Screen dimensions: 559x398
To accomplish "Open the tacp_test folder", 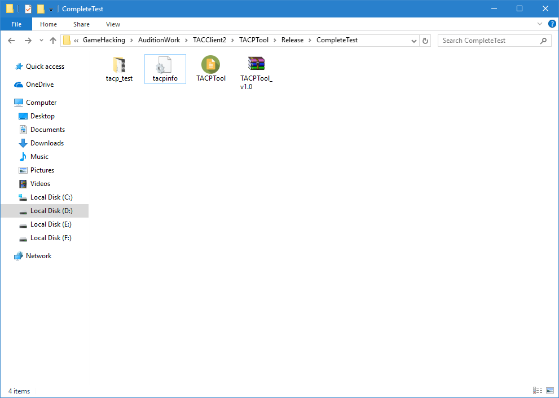I will 119,69.
